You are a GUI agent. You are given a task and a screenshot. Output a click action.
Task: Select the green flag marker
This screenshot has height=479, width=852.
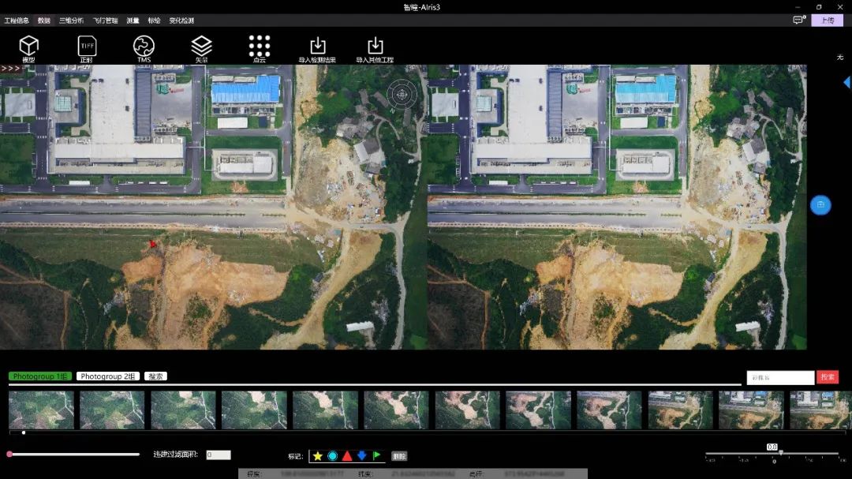(376, 455)
